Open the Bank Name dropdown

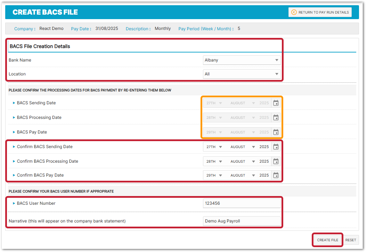click(242, 60)
